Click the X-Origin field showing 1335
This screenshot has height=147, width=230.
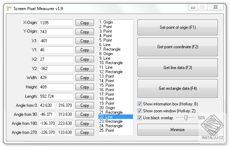[x=56, y=23]
